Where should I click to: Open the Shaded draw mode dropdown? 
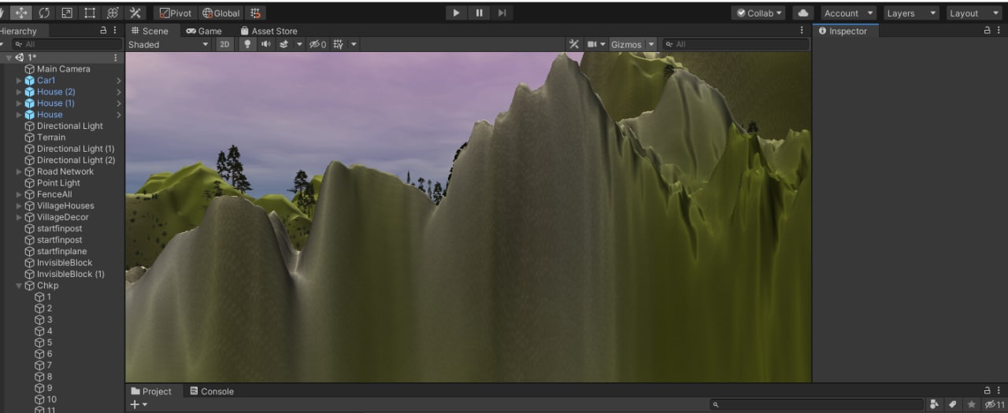169,44
